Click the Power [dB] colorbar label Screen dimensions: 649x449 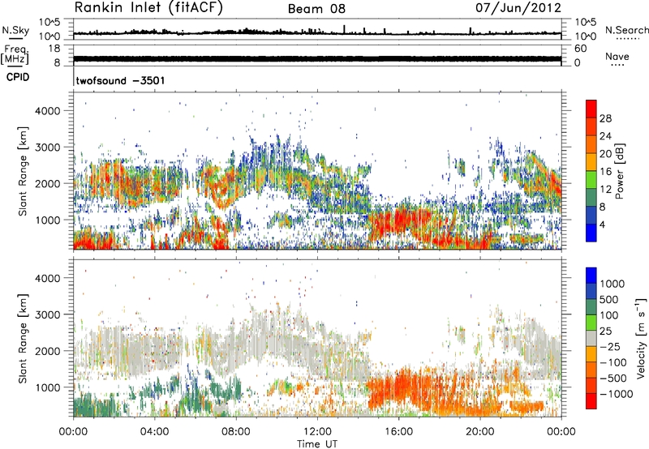point(619,171)
